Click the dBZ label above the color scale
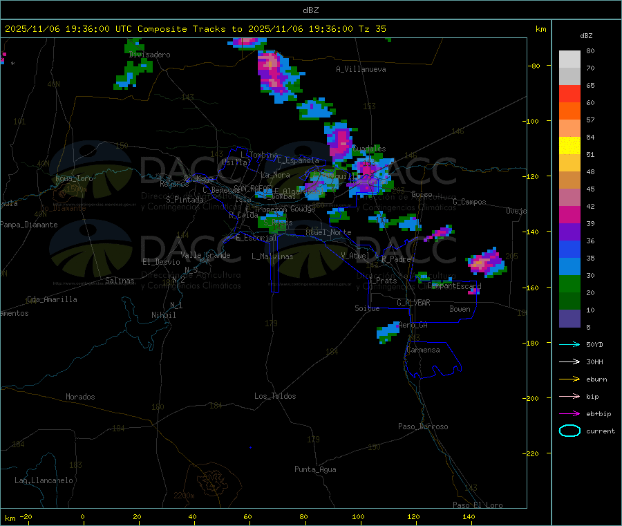622x526 pixels. (586, 36)
